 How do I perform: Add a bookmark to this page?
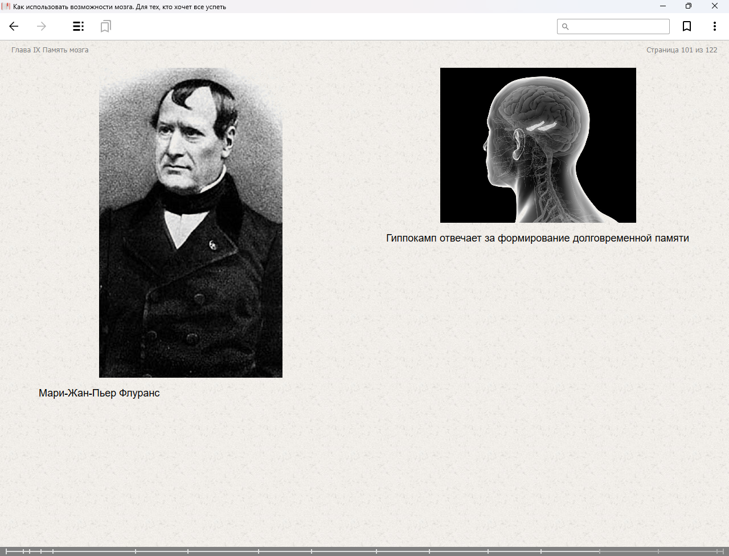coord(687,26)
